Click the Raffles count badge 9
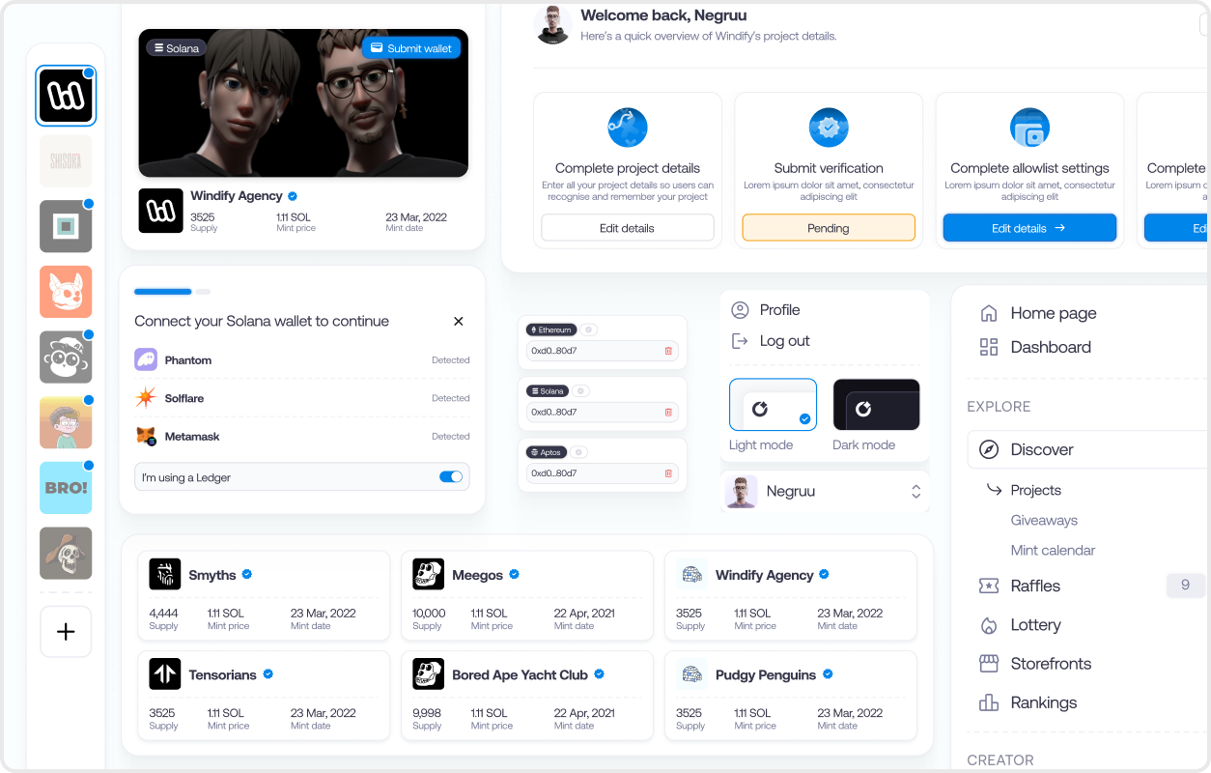1211x773 pixels. pyautogui.click(x=1185, y=585)
